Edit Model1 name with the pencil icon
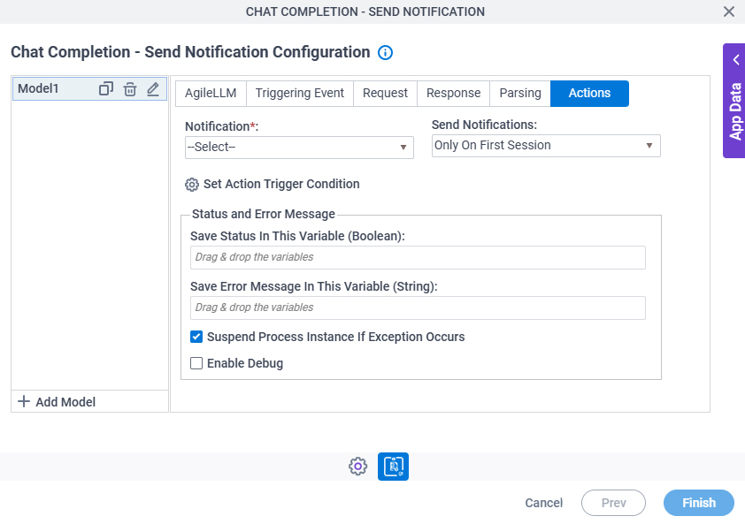This screenshot has height=524, width=745. click(153, 88)
